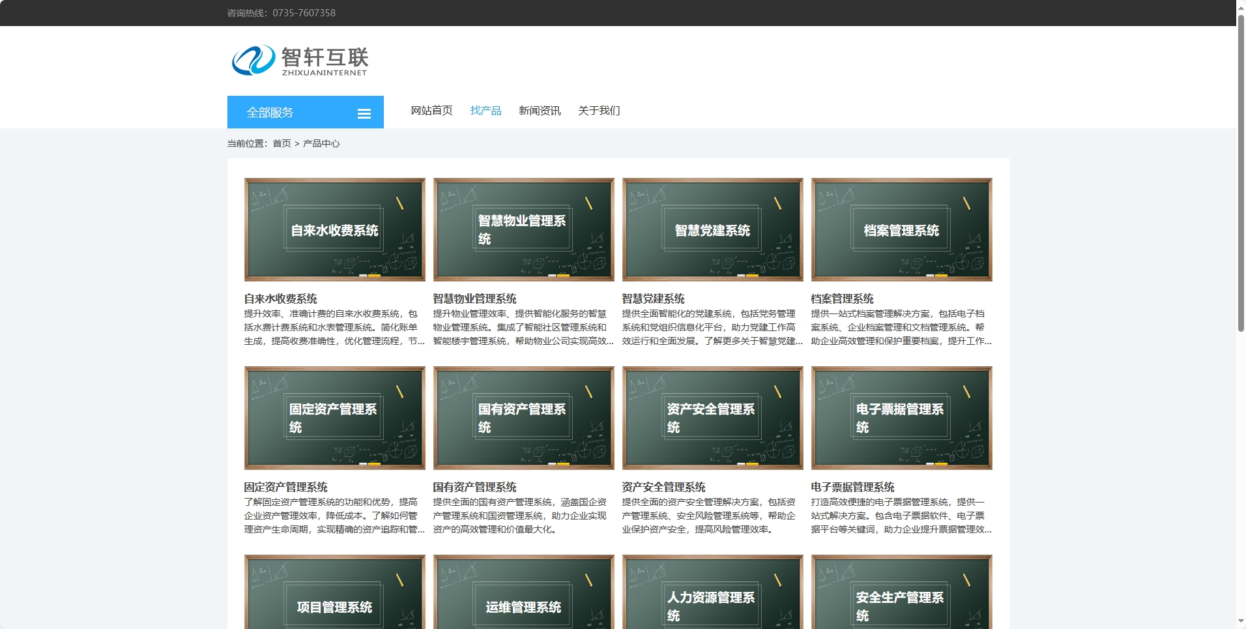This screenshot has height=629, width=1246.
Task: Open the 新闻资讯 news section
Action: point(540,110)
